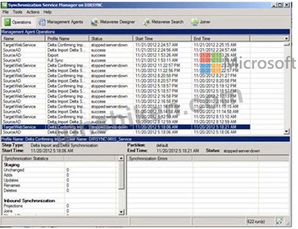Click the Synchronization Statistics scrollbar thumb
The width and height of the screenshot is (298, 229).
pos(121,175)
